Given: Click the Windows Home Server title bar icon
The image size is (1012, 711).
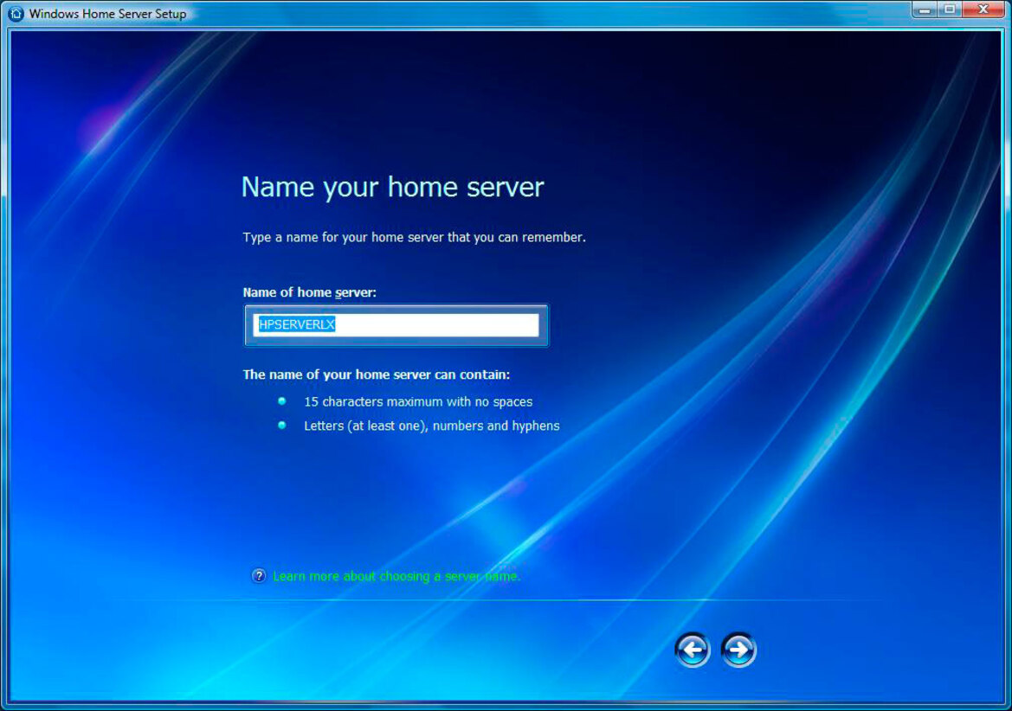Looking at the screenshot, I should 16,14.
